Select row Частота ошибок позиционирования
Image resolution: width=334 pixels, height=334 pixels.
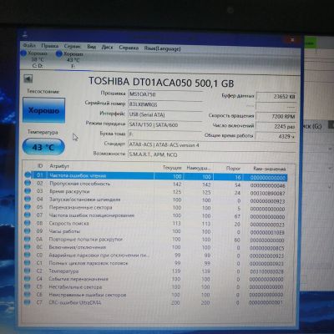click(x=155, y=215)
